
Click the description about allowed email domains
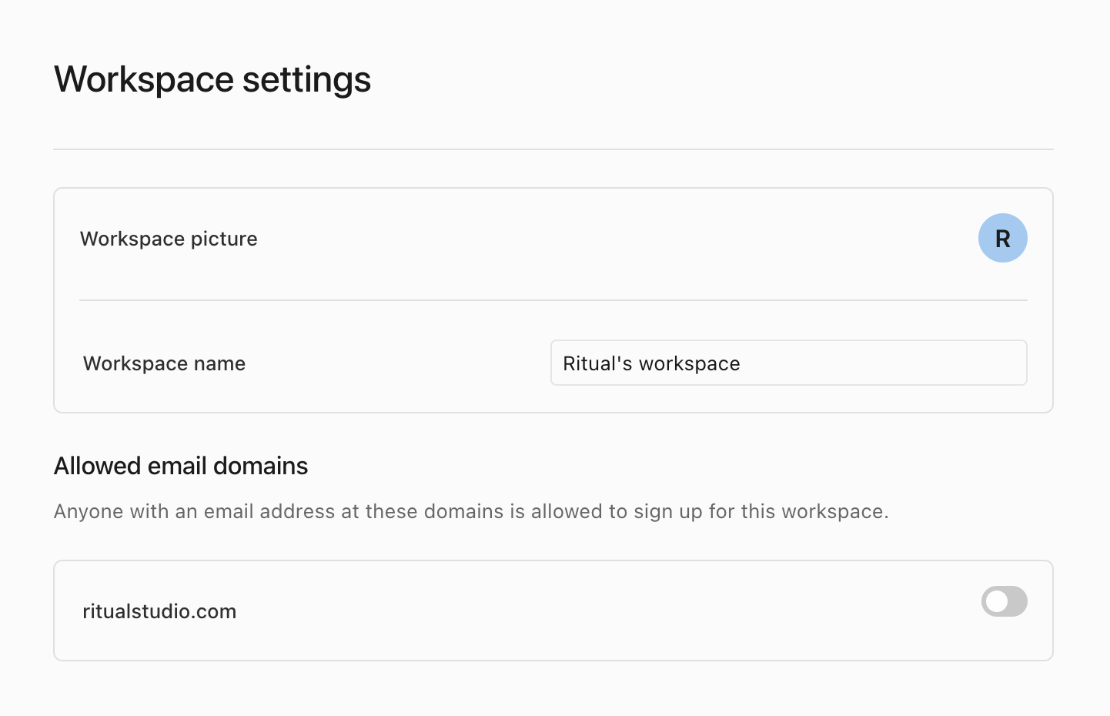point(471,511)
